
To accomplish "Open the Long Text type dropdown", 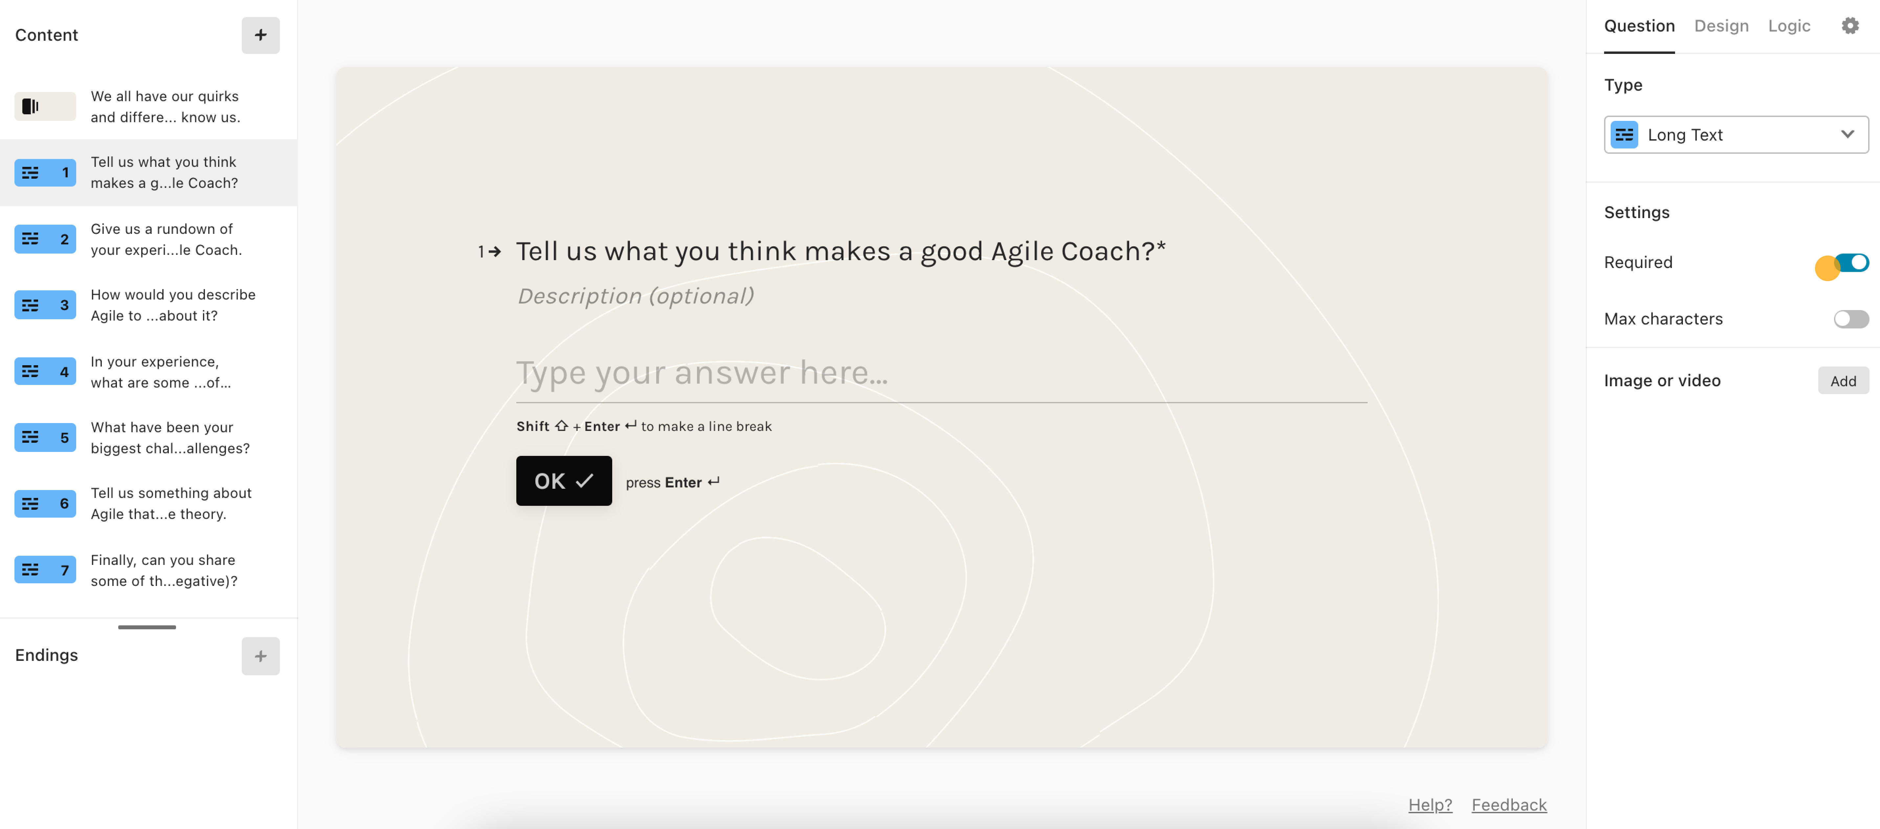I will [1735, 135].
